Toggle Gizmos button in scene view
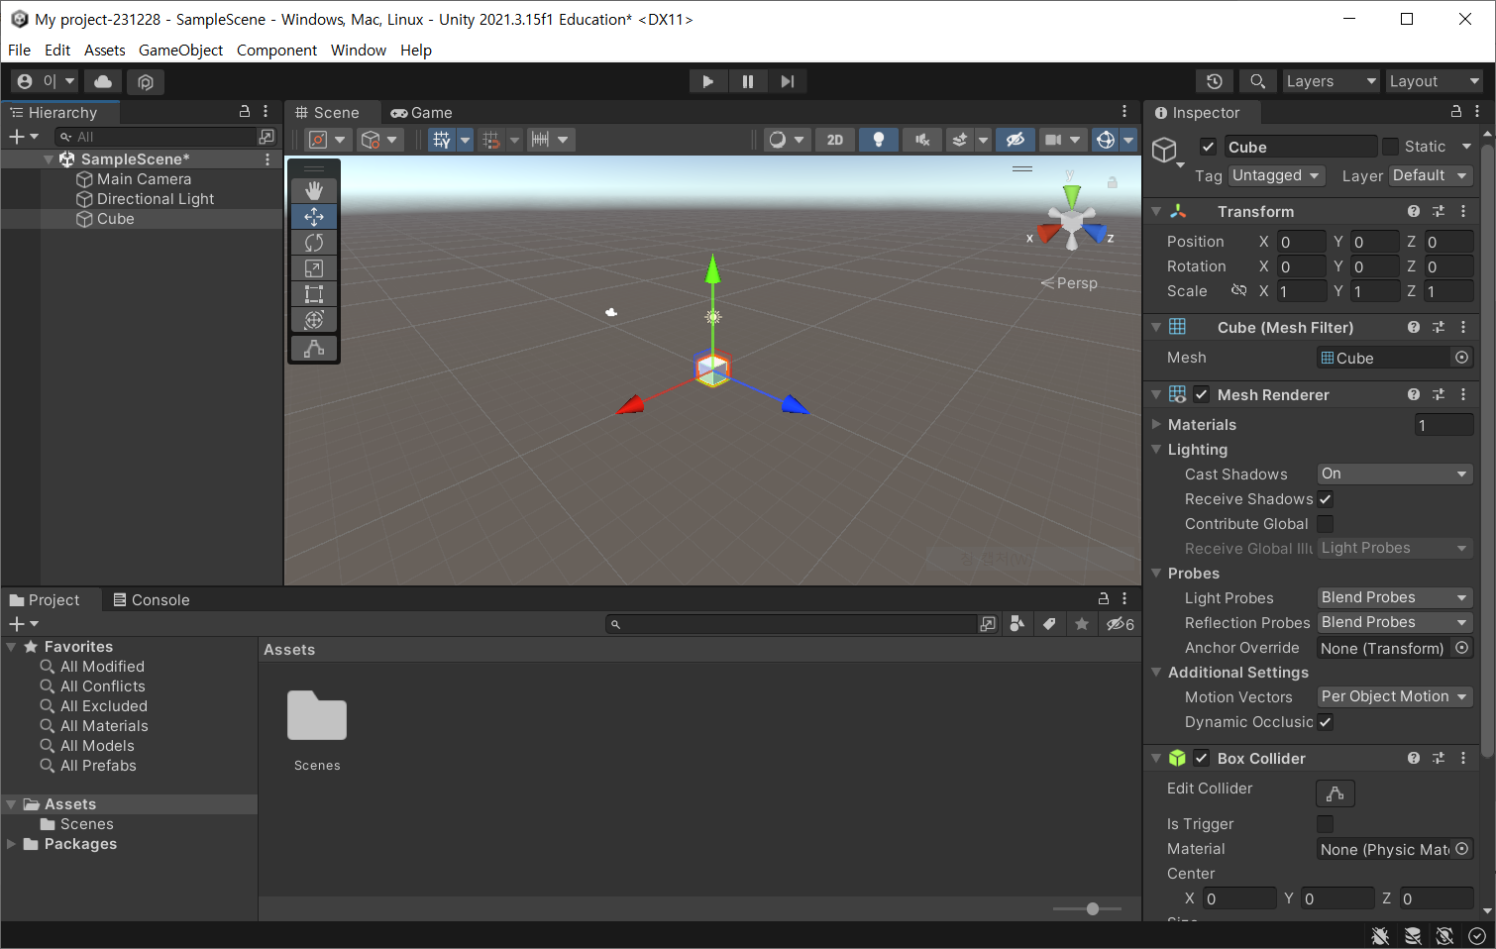 click(1106, 140)
